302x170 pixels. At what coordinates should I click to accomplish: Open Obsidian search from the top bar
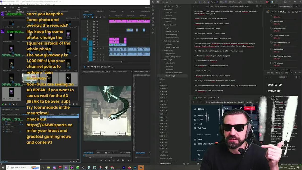tap(162, 2)
